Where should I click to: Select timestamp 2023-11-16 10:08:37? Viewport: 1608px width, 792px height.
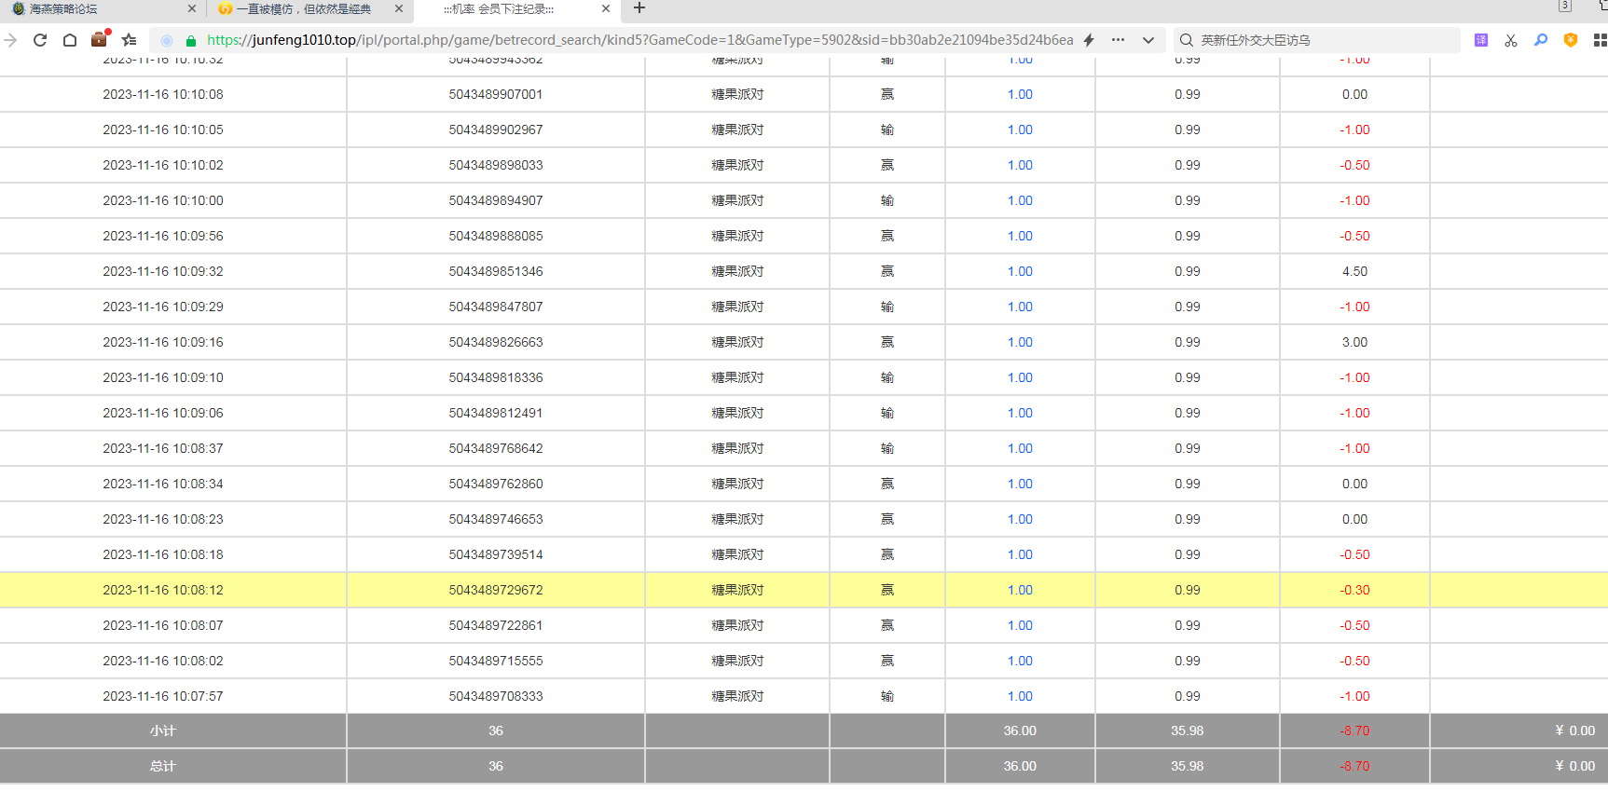tap(163, 448)
